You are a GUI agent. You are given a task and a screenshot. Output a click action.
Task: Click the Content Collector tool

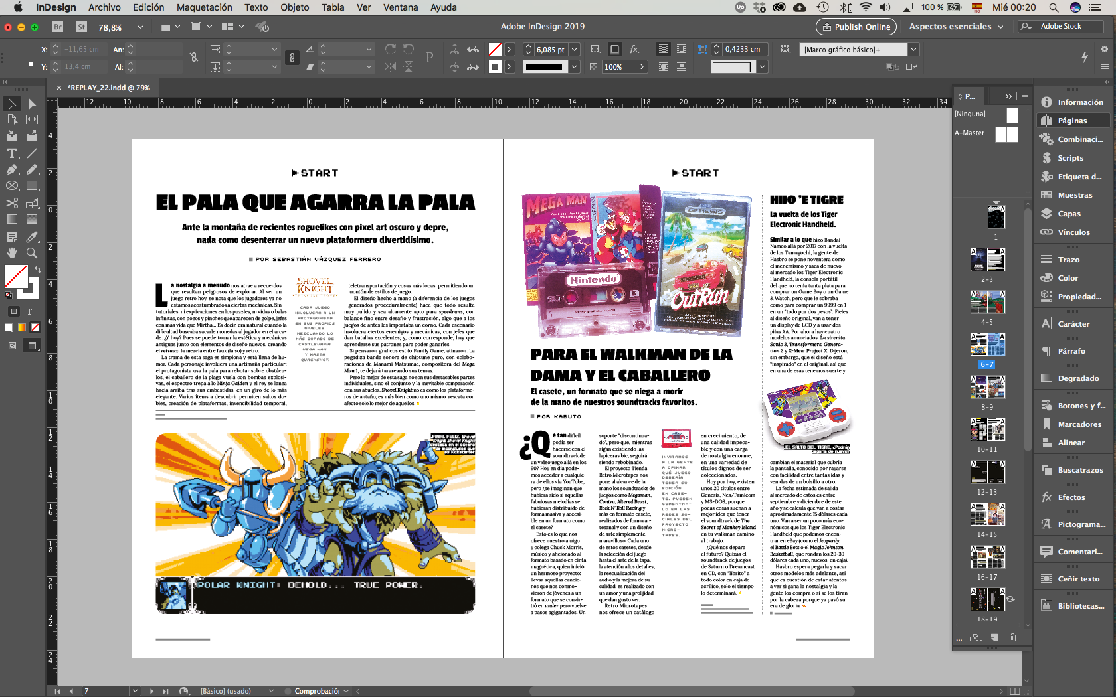tap(12, 136)
